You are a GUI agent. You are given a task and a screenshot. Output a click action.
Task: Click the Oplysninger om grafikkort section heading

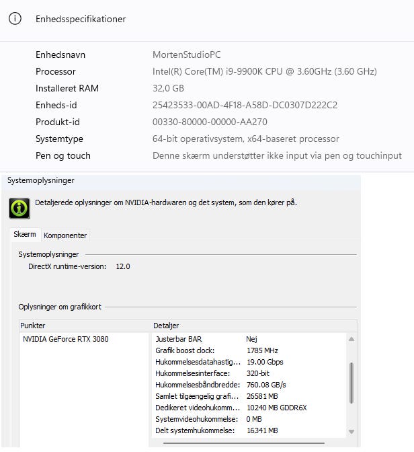[60, 307]
